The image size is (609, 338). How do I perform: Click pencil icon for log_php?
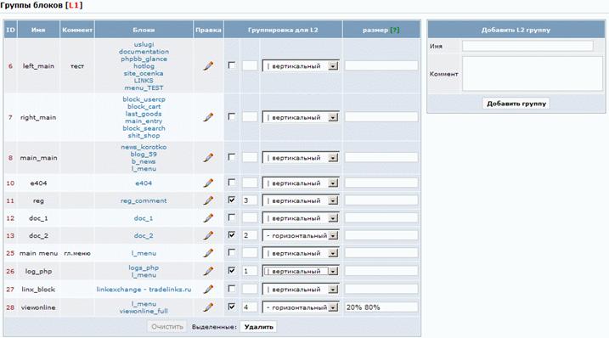pos(208,271)
